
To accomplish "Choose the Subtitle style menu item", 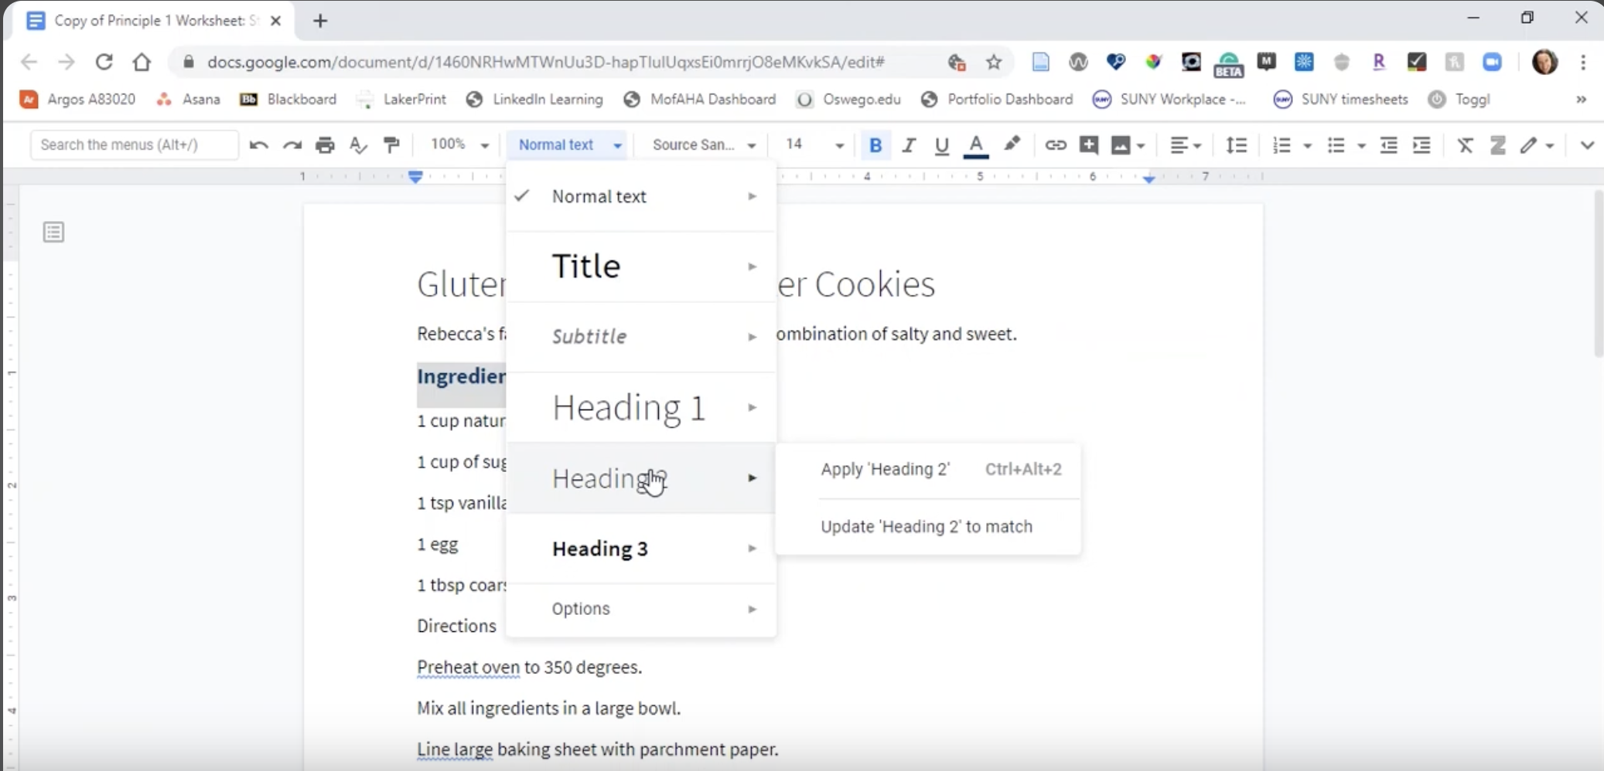I will [x=641, y=337].
